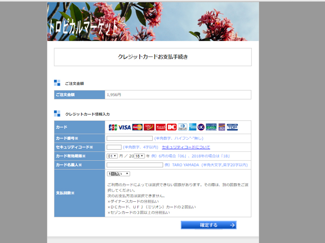
Task: Focus the セキュリティコード input field
Action: (114, 147)
